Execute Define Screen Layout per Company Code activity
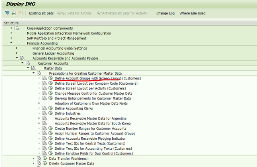 coord(51,83)
